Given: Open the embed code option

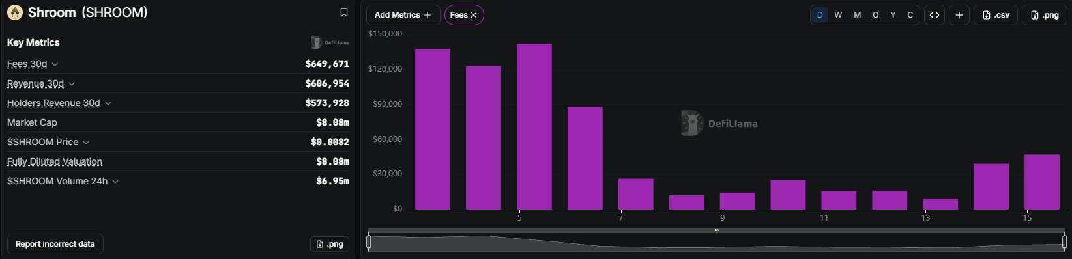Looking at the screenshot, I should [934, 15].
